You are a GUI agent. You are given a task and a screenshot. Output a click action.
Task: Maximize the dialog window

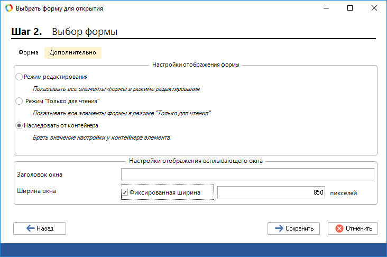click(350, 8)
